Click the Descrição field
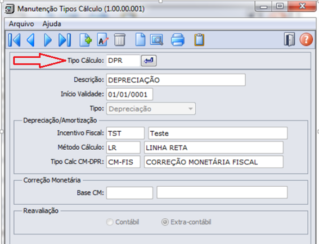The image size is (319, 244). click(176, 80)
